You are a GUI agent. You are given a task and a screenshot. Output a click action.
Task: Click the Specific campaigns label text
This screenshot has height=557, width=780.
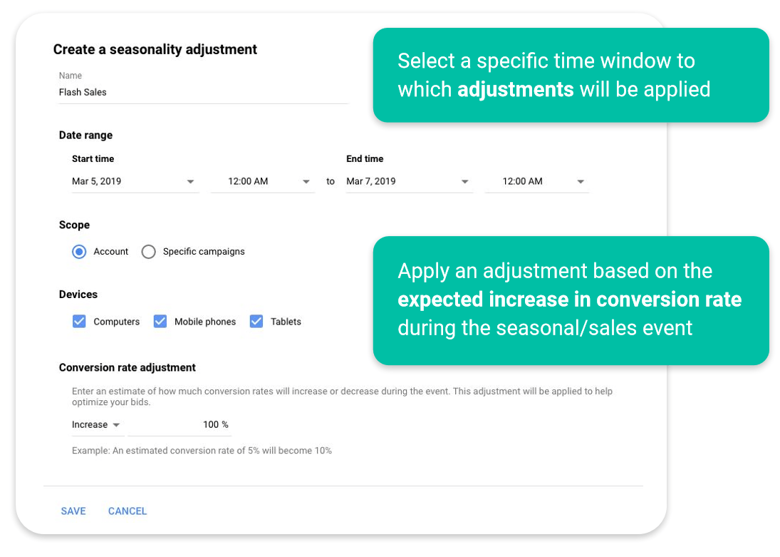(204, 252)
